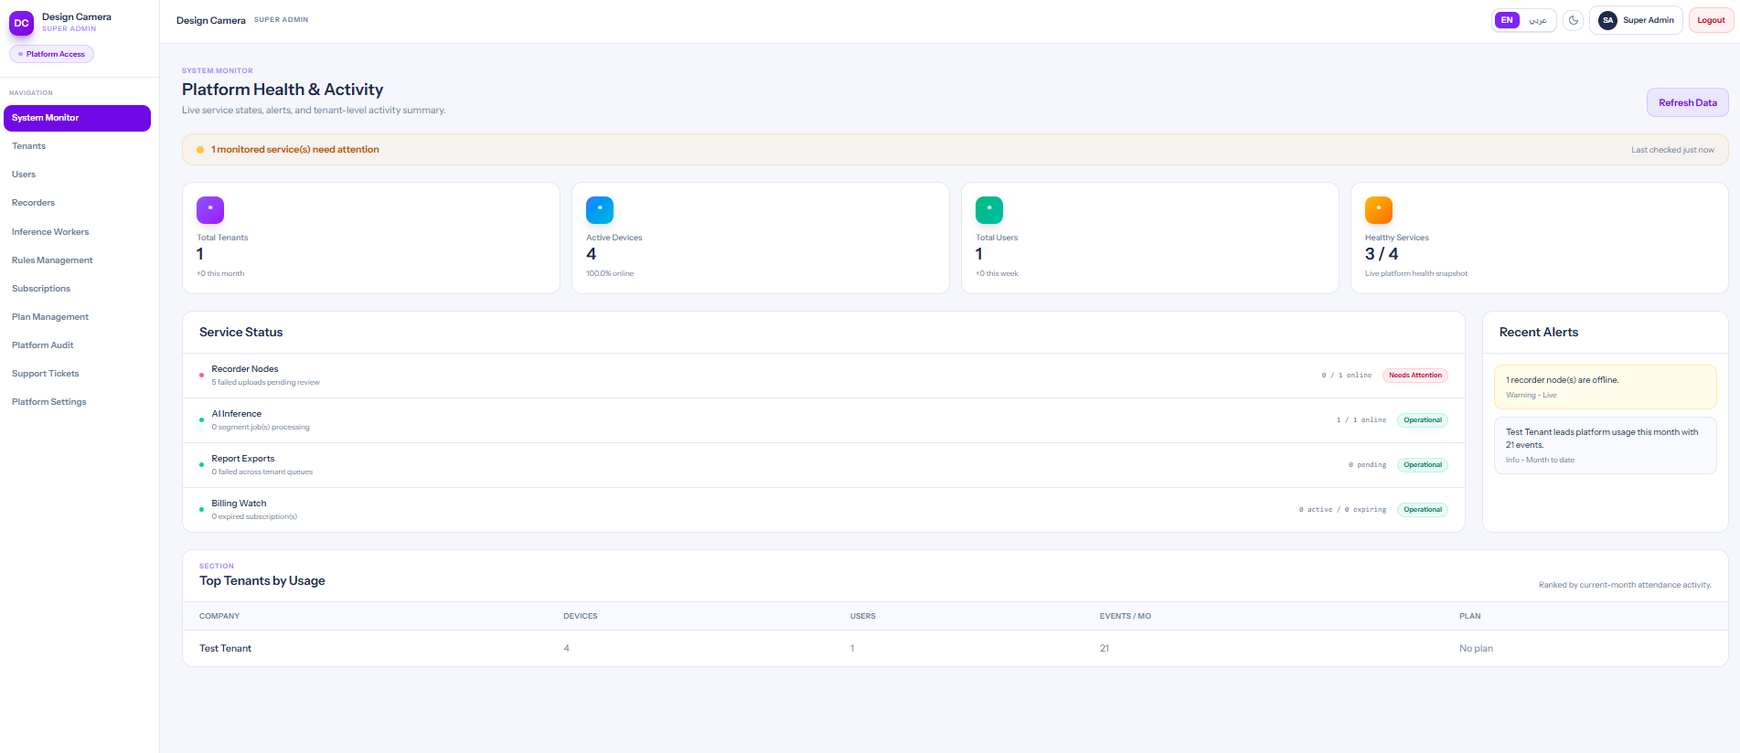Viewport: 1740px width, 753px height.
Task: Open Tenants in navigation
Action: [x=77, y=146]
